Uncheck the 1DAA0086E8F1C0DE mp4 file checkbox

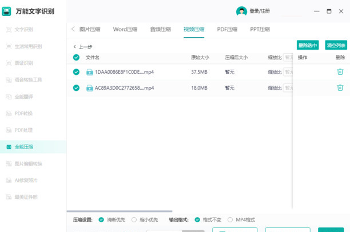tap(76, 72)
